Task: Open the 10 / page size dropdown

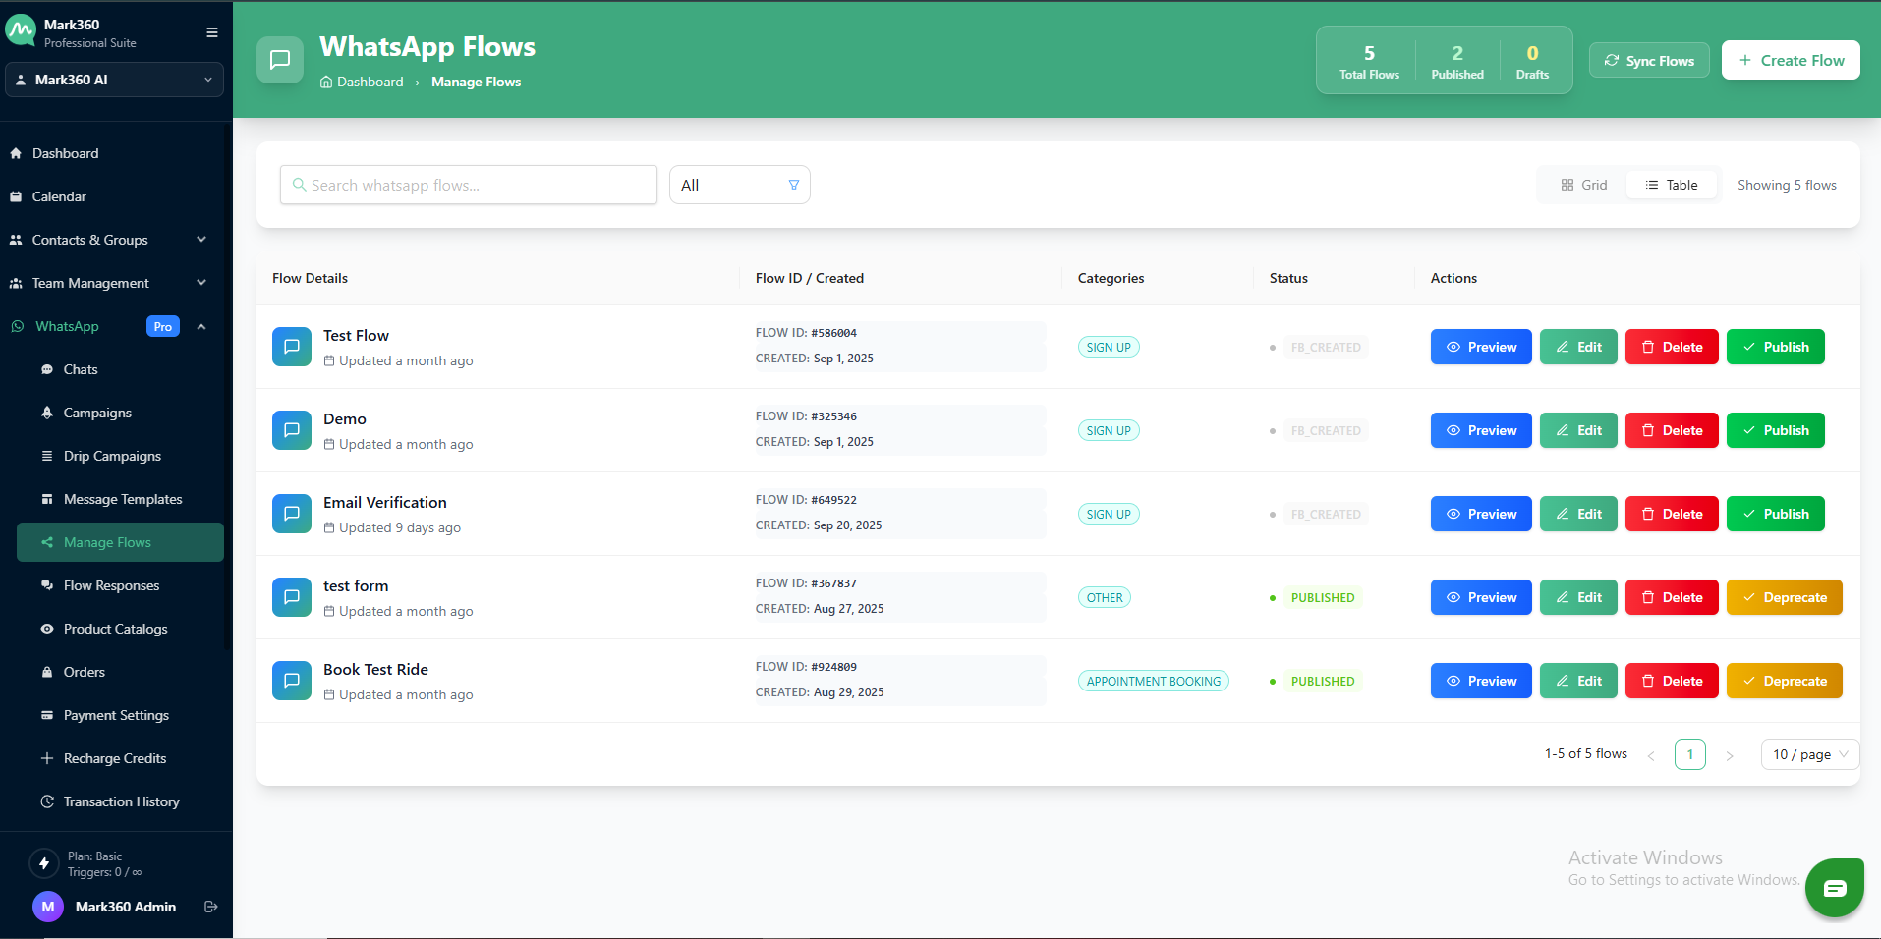Action: coord(1809,754)
